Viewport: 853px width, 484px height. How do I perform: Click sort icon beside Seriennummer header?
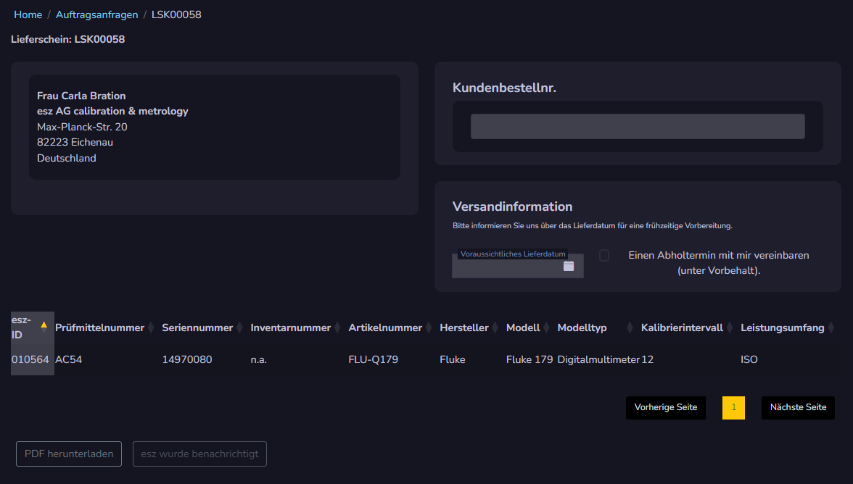[239, 327]
